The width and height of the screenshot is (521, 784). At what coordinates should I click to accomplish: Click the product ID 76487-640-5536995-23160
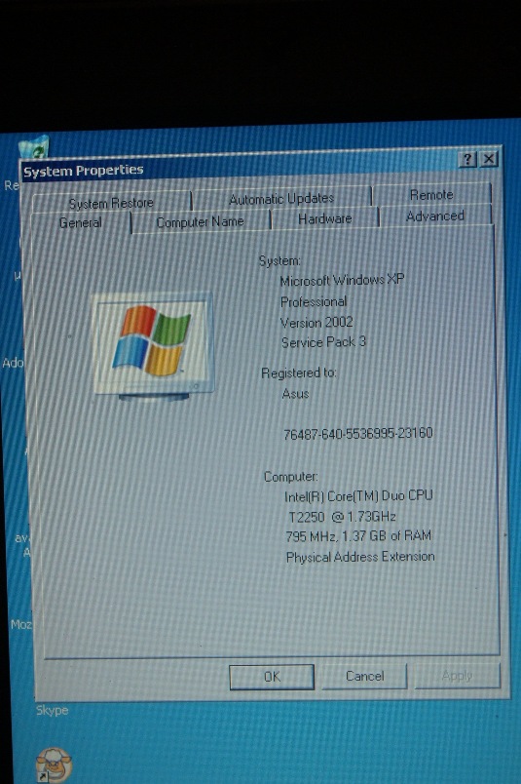click(358, 434)
